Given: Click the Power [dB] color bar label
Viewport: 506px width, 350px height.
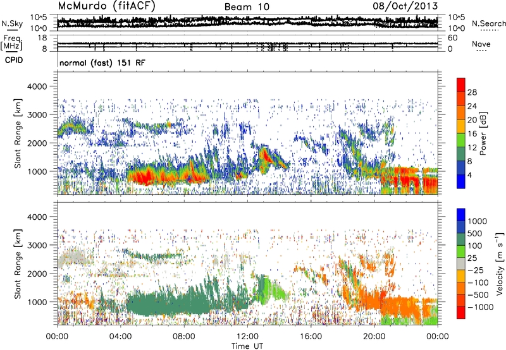Looking at the screenshot, I should [x=483, y=133].
